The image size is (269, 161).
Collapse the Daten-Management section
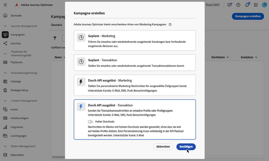[x=5, y=146]
